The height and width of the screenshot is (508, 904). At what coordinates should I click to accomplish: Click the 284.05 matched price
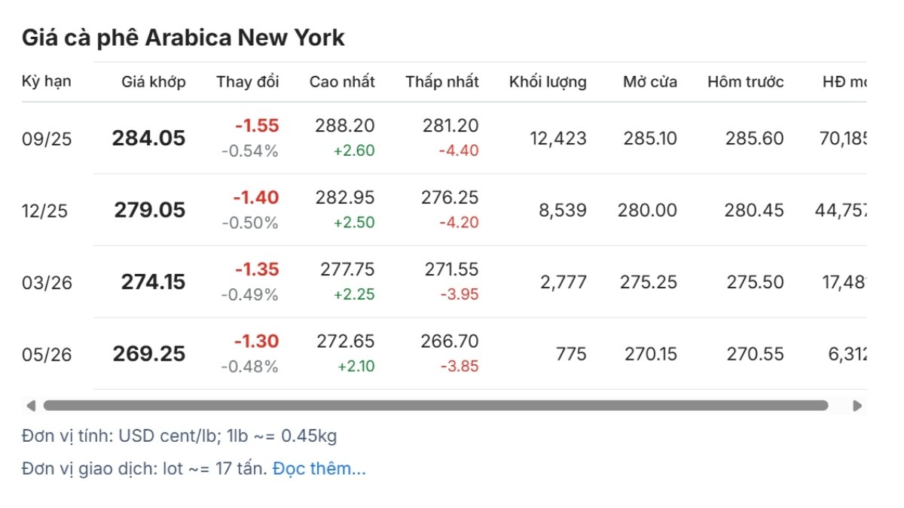click(149, 138)
